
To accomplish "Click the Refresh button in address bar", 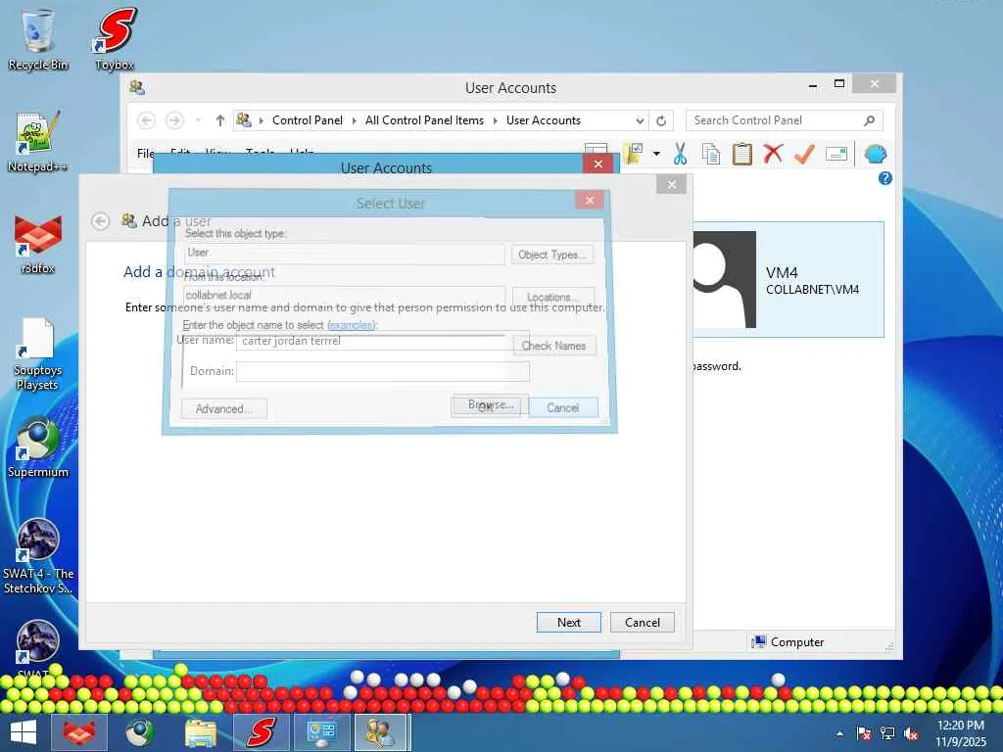I will pos(661,120).
